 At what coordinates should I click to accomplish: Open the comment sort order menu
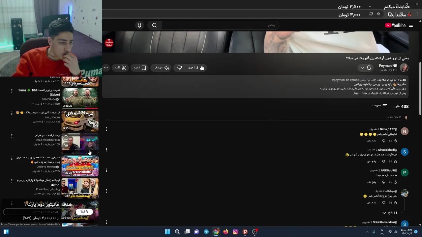(x=380, y=106)
